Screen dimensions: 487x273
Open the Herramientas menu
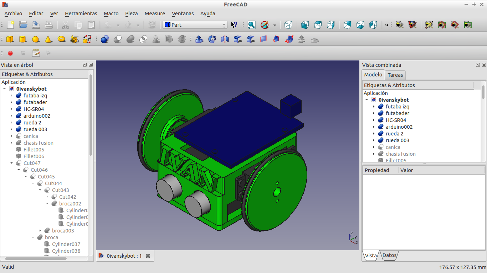tap(81, 14)
